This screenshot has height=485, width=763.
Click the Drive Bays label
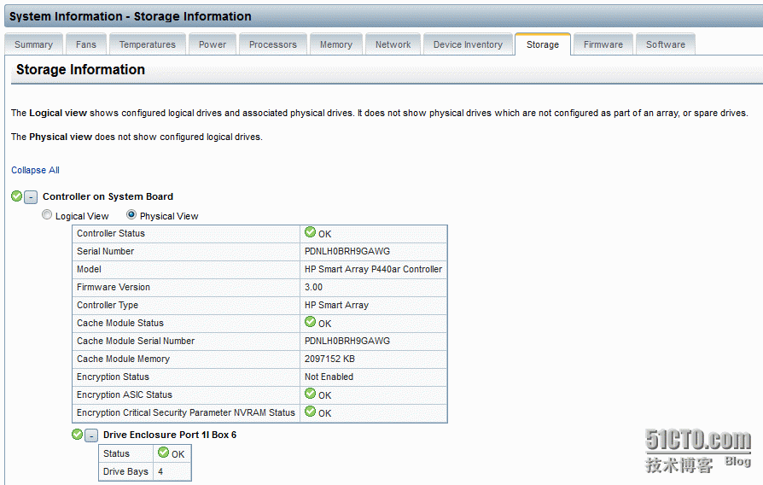point(125,471)
